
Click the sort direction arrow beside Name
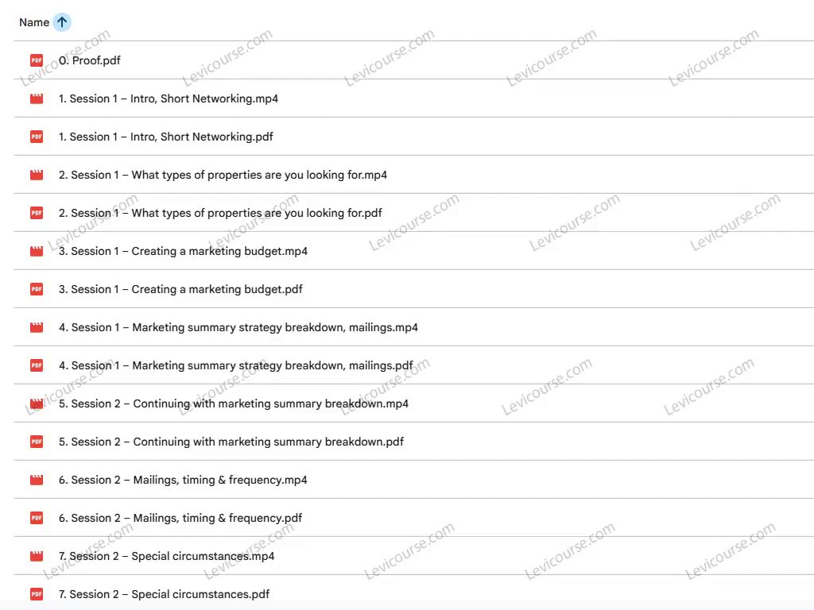tap(62, 22)
